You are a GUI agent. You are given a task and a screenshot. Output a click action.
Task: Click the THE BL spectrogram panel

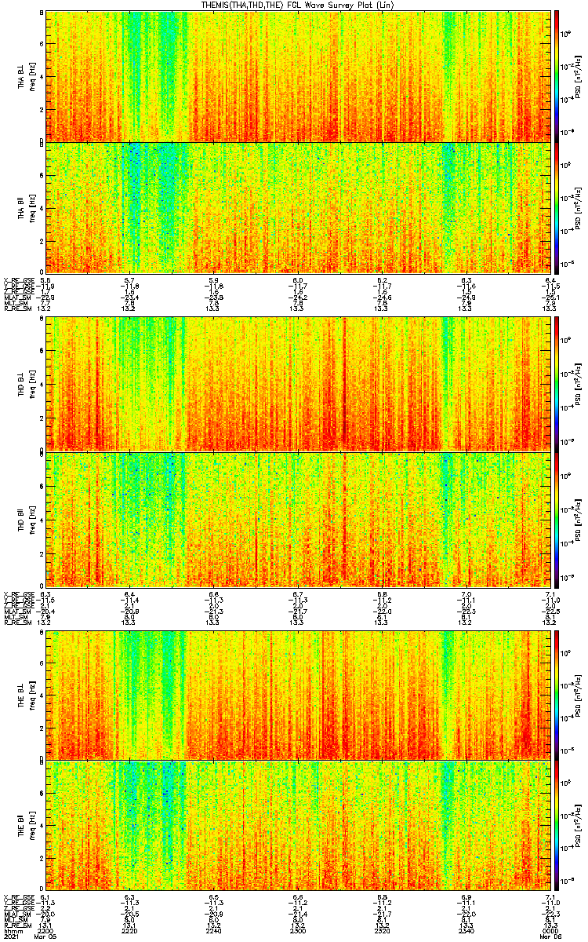tap(297, 694)
